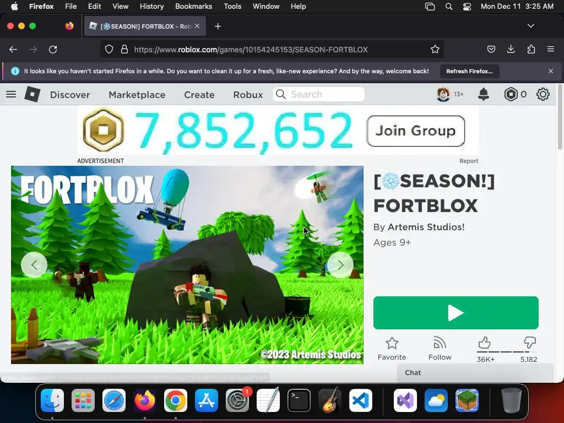
Task: Show previous game screenshot arrow
Action: 34,265
